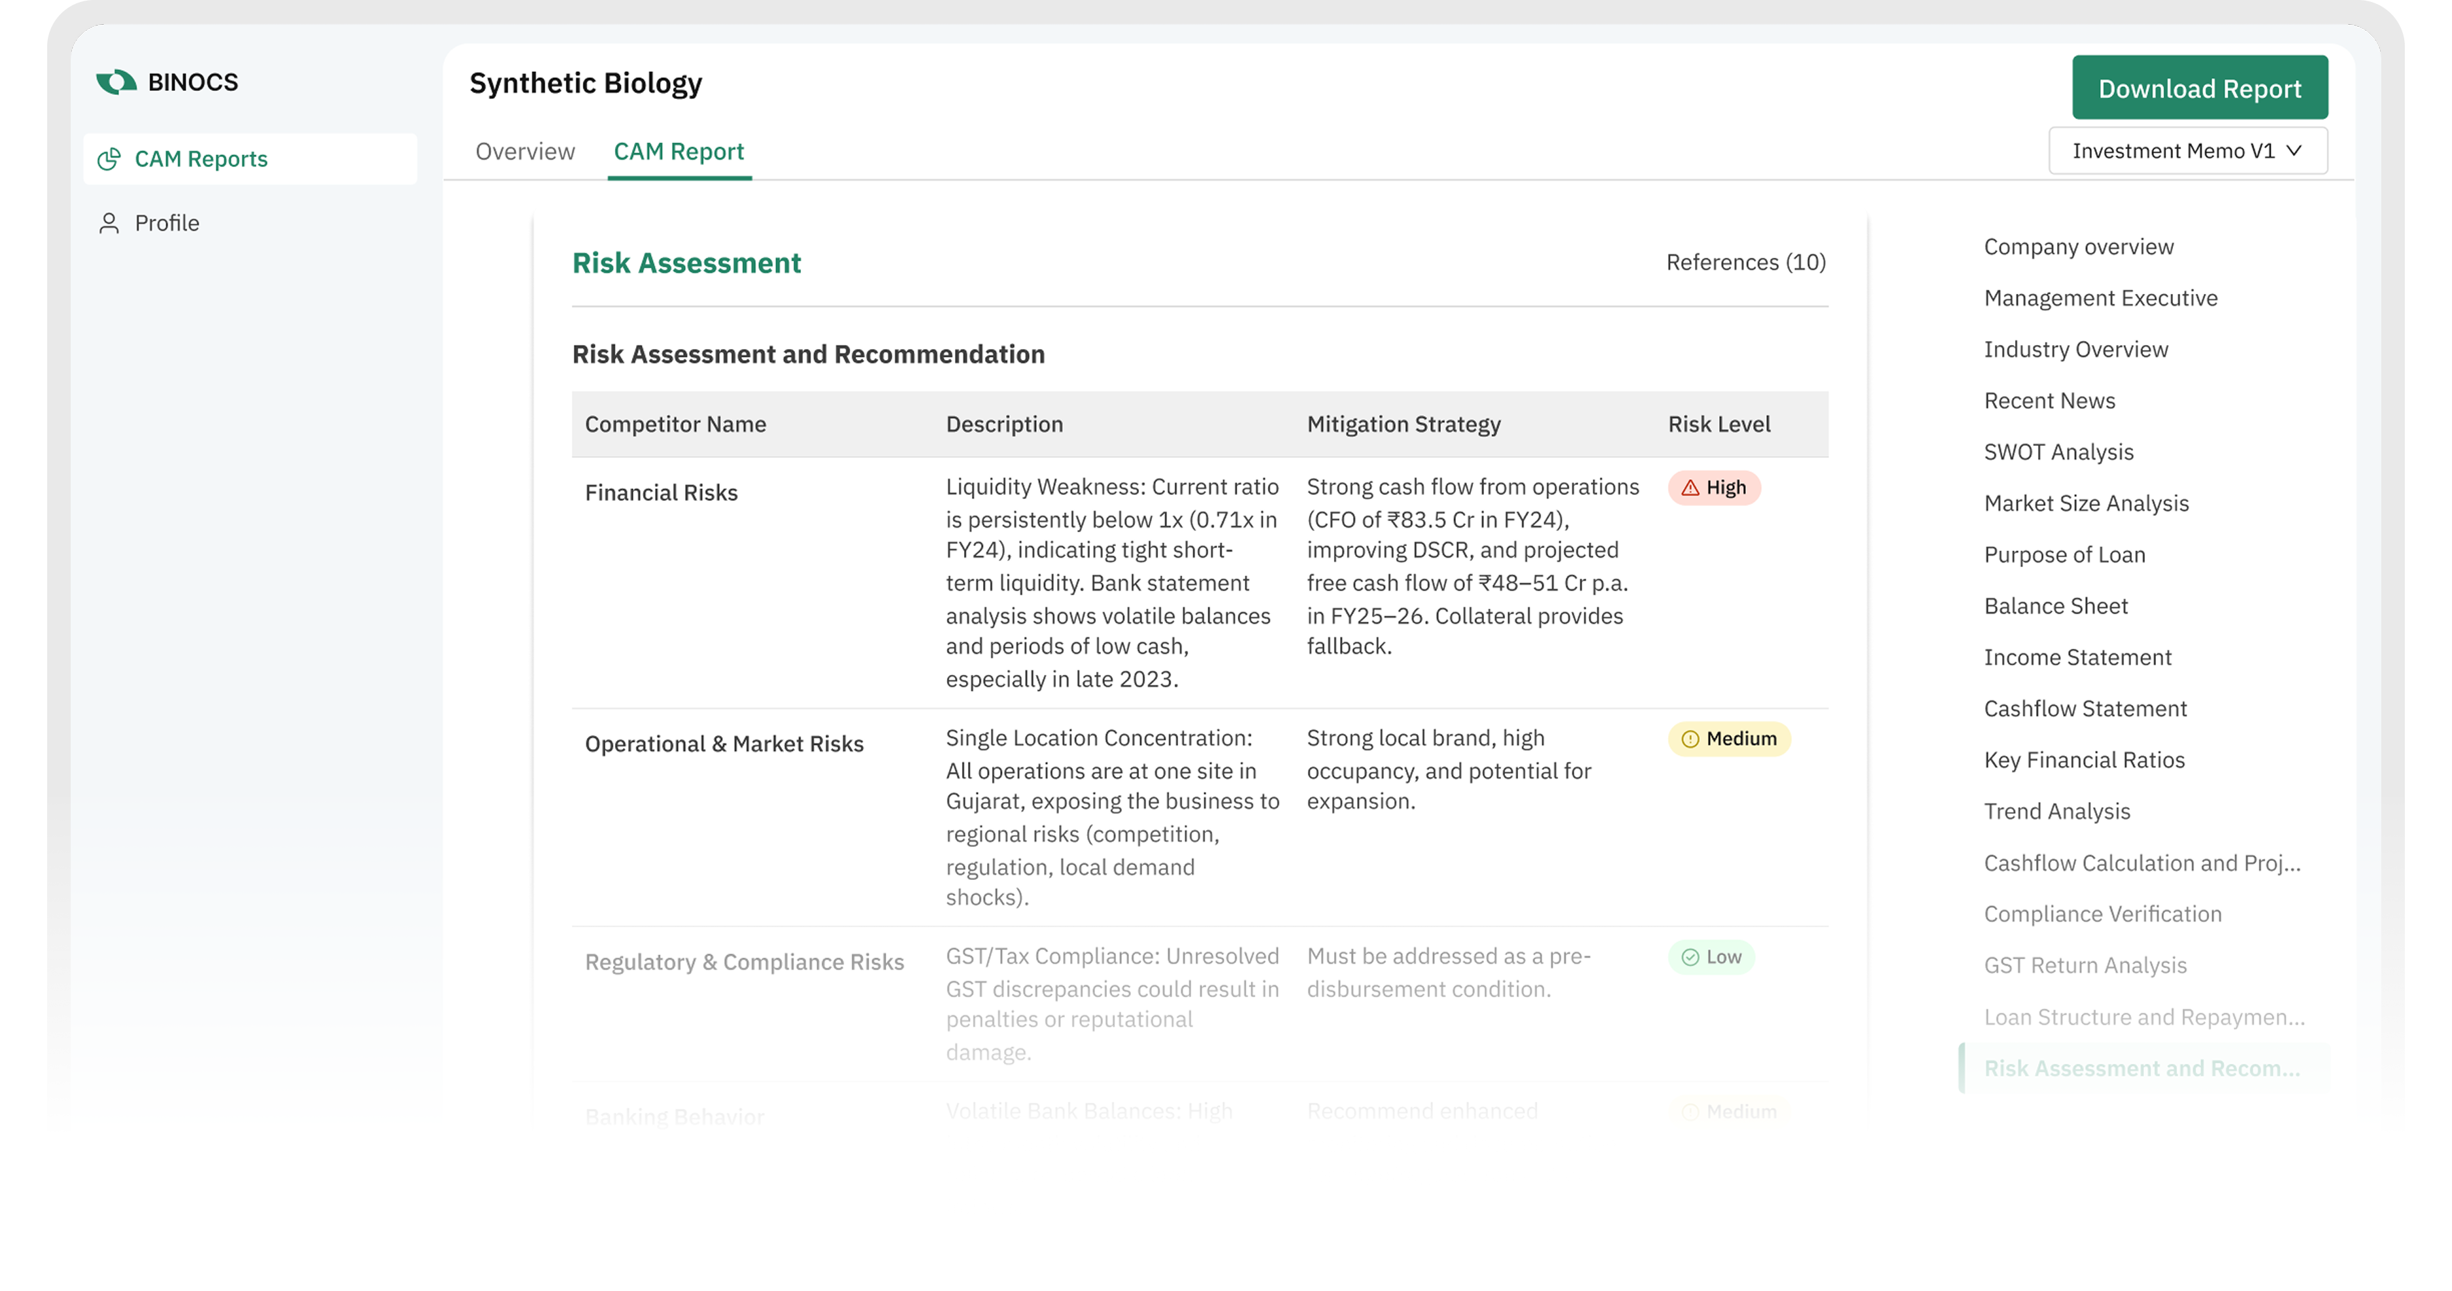
Task: Navigate to Industry Overview section
Action: point(2075,349)
